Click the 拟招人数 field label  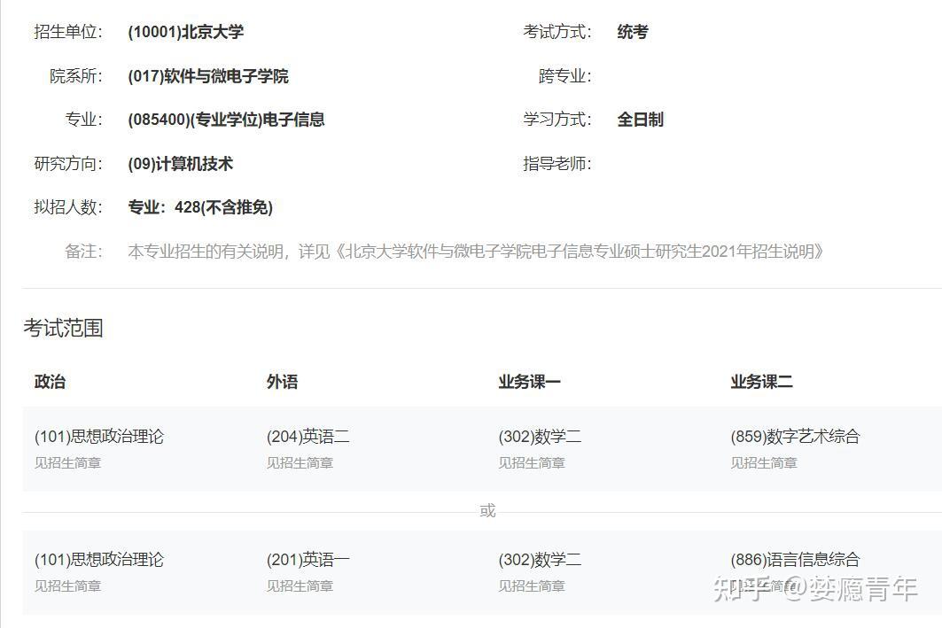(x=68, y=207)
